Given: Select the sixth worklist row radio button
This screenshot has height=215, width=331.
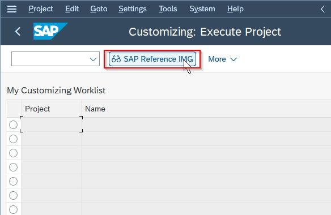Looking at the screenshot, I should point(13,195).
